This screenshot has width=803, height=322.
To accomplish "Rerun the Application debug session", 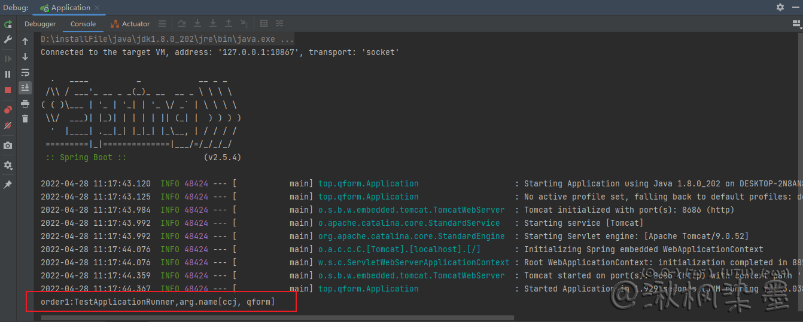I will (x=8, y=24).
